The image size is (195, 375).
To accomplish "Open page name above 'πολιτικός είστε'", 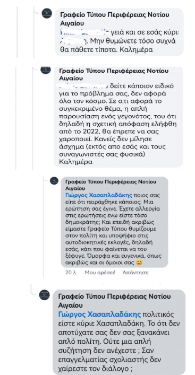I will [115, 301].
